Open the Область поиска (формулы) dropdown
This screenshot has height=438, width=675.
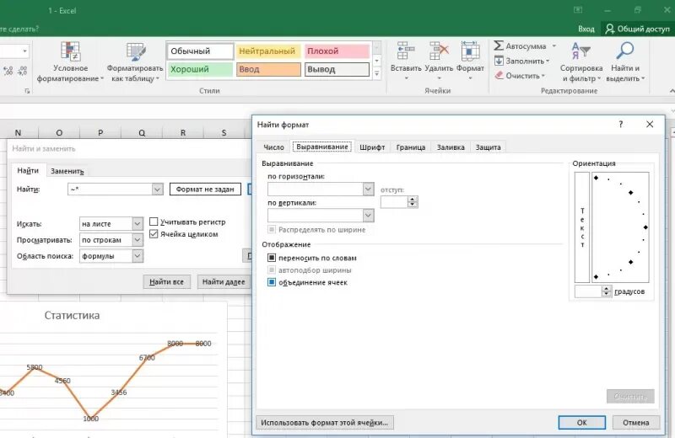pos(138,256)
